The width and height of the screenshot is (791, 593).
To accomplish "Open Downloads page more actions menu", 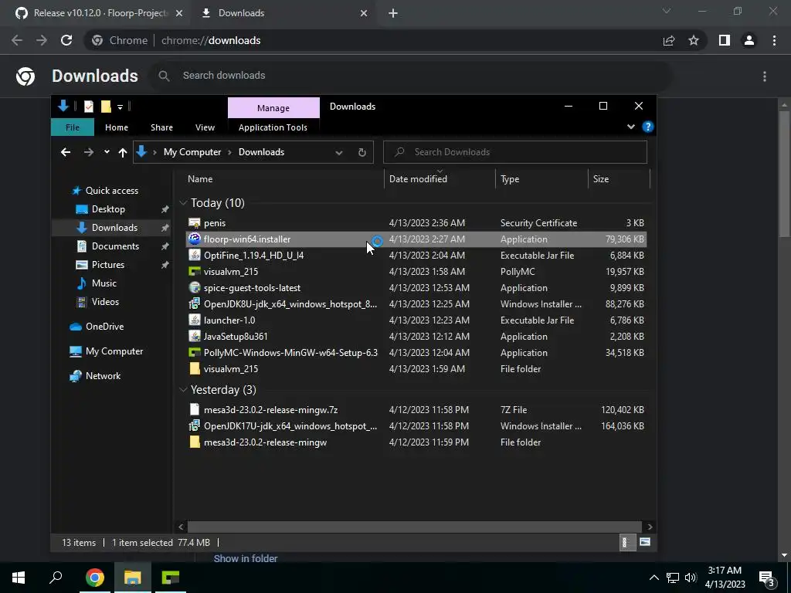I will [765, 76].
